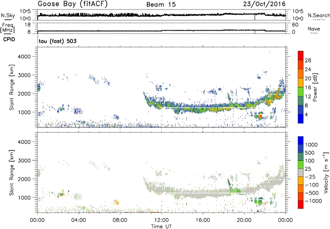
Task: Click the "CPID" row label
Action: pyautogui.click(x=9, y=39)
